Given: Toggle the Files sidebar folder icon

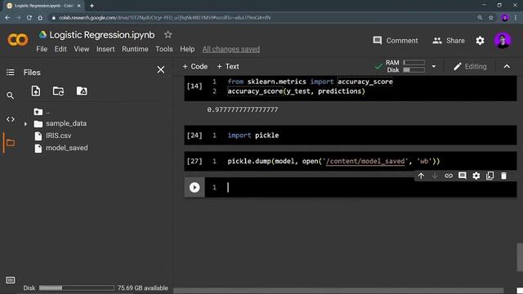Looking at the screenshot, I should 11,143.
